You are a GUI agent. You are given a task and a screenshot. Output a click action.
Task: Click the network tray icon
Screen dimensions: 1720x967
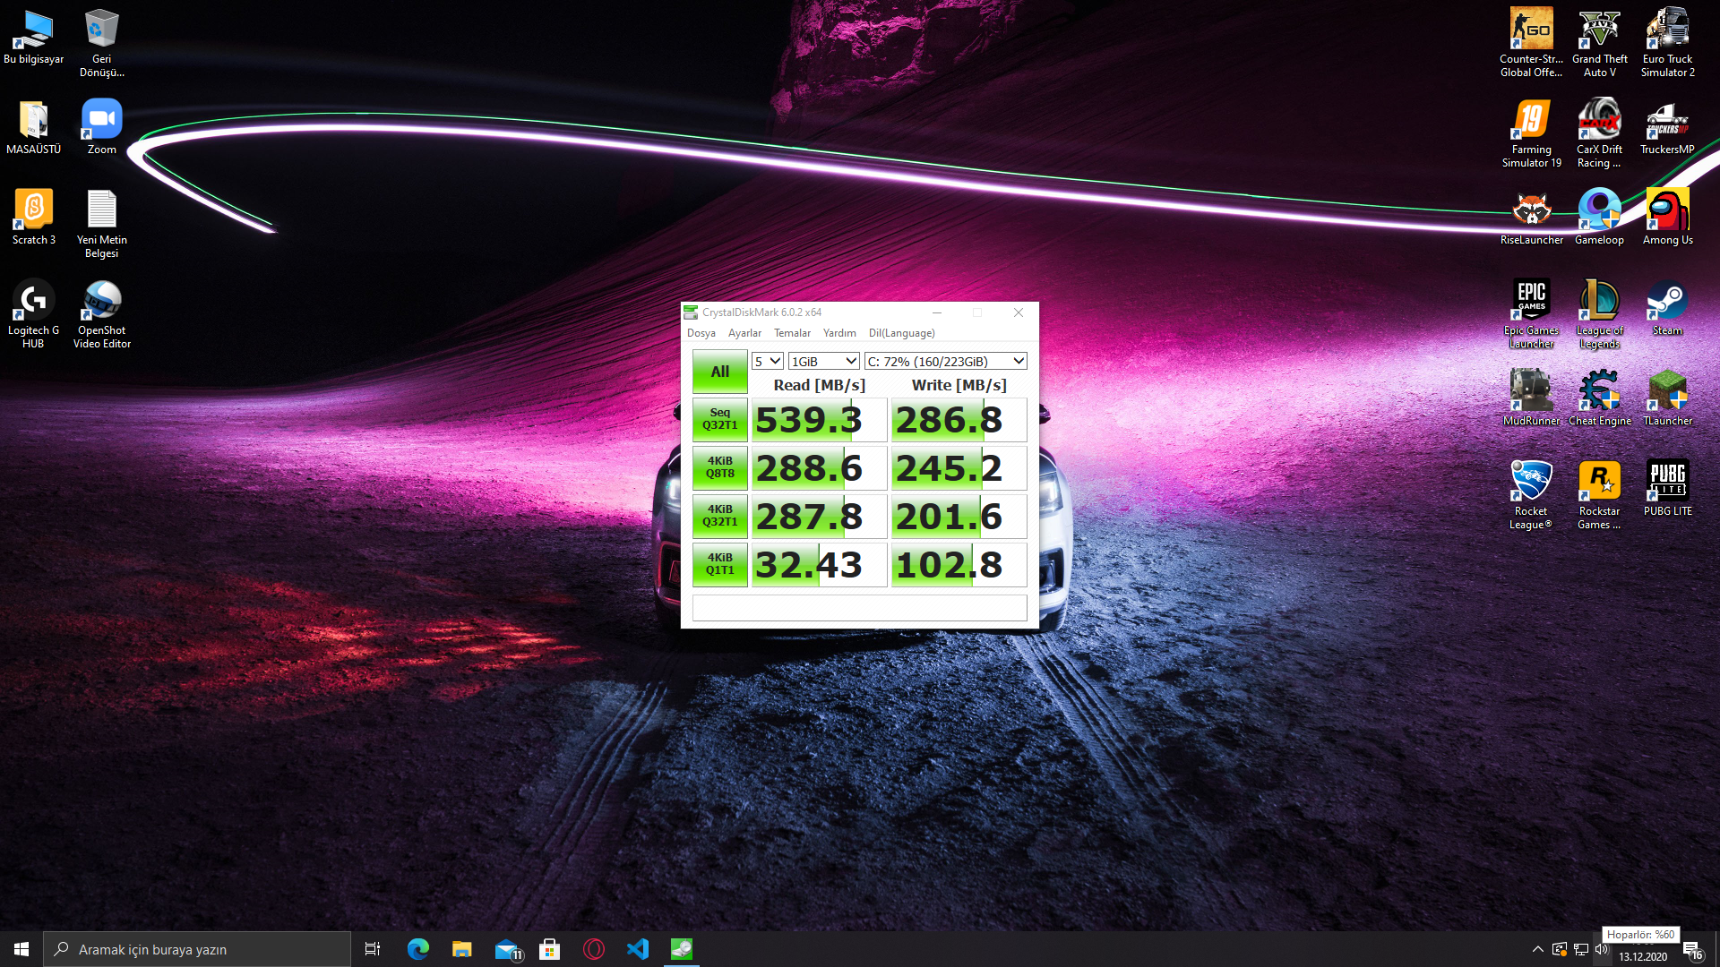point(1581,949)
